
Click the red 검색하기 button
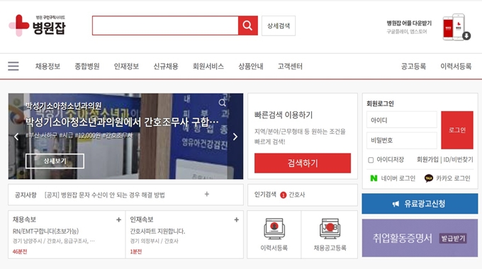pos(303,163)
